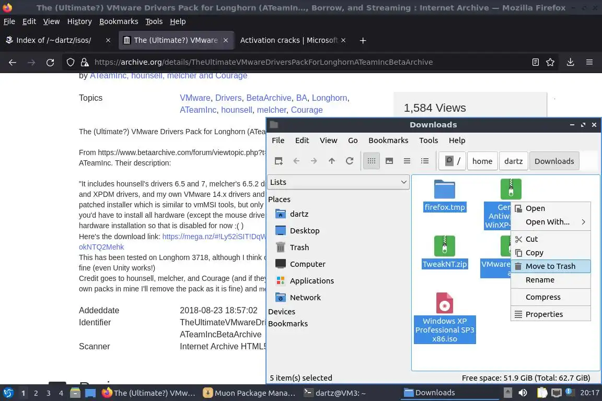This screenshot has width=602, height=401.
Task: Click the VMware topic link
Action: click(195, 98)
